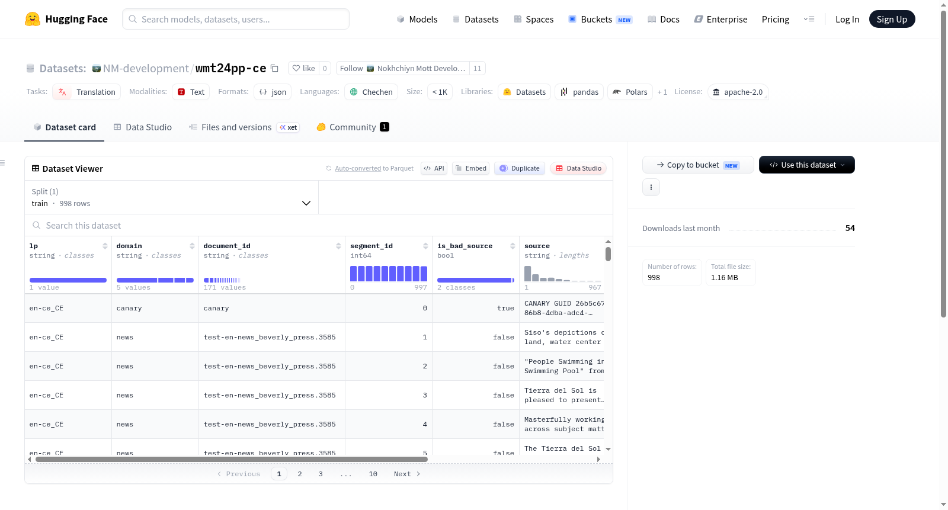
Task: Focus the top search models field
Action: tap(236, 19)
